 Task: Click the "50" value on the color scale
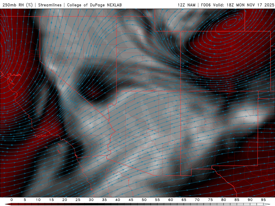pos(144,200)
